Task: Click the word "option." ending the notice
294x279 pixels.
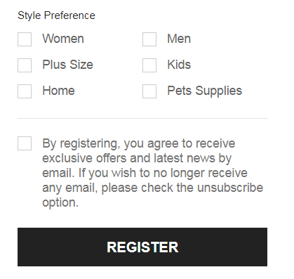Action: (x=60, y=203)
